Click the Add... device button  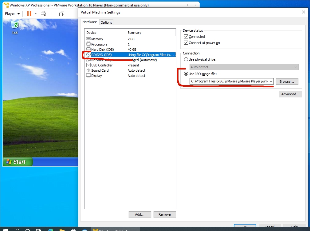[x=140, y=214]
